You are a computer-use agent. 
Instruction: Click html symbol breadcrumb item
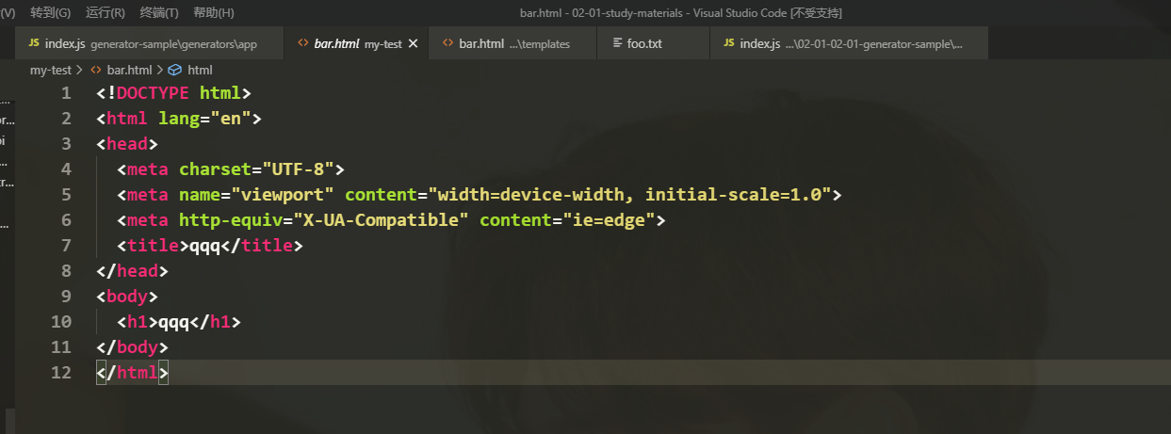pos(200,70)
